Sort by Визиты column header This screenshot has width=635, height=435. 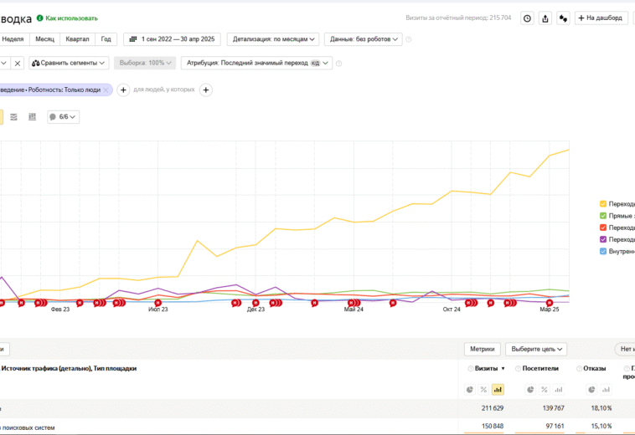point(486,368)
